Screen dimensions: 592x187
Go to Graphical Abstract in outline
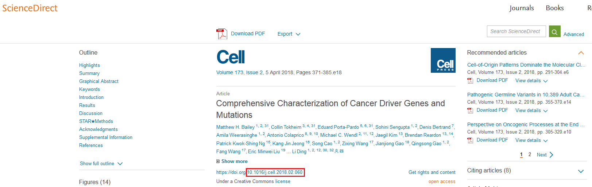pyautogui.click(x=99, y=81)
